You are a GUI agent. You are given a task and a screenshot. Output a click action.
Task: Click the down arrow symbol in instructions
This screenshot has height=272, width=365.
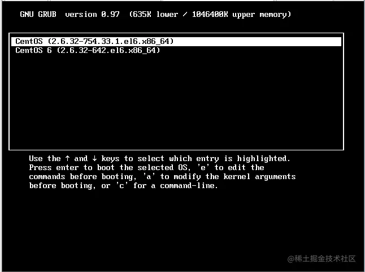[x=94, y=158]
